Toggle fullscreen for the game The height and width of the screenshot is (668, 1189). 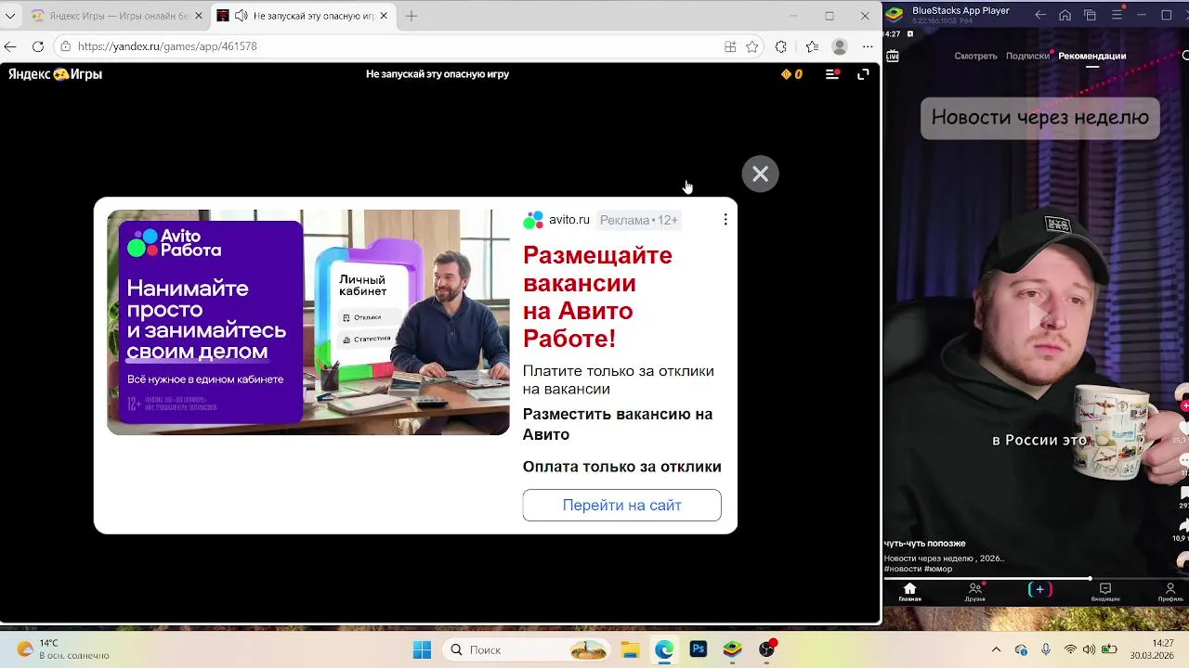tap(863, 74)
